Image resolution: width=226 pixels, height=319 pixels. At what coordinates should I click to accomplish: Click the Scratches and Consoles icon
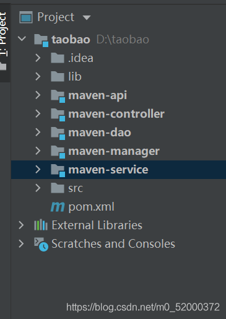pyautogui.click(x=41, y=245)
